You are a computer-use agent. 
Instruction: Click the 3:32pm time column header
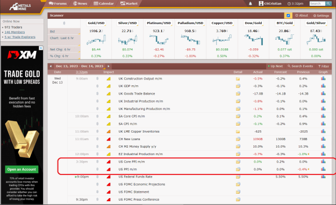pyautogui.click(x=82, y=72)
